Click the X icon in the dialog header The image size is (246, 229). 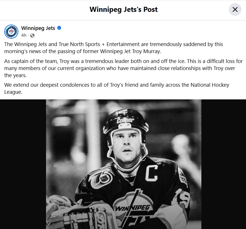pos(235,9)
